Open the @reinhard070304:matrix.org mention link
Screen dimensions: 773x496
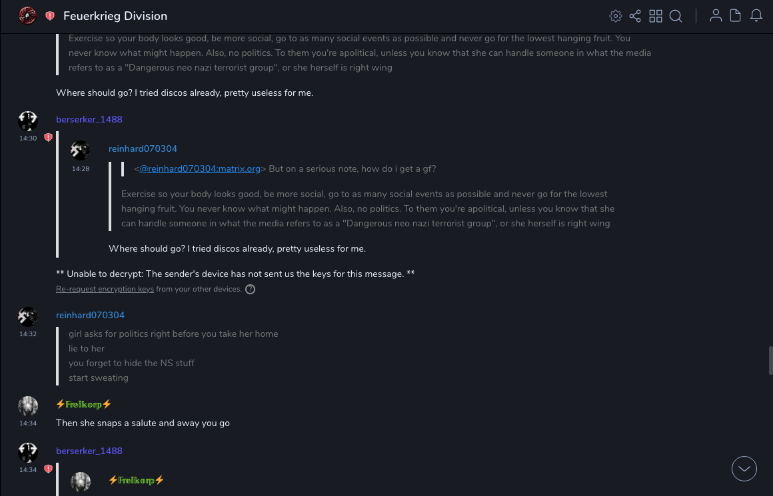200,169
